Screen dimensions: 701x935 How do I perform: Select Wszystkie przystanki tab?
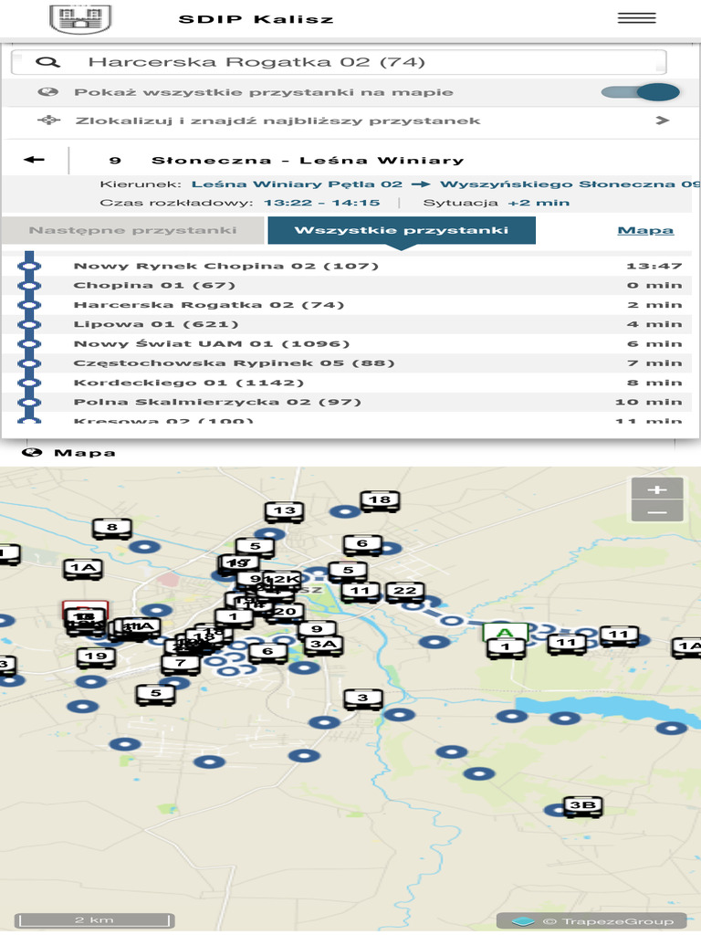click(402, 230)
